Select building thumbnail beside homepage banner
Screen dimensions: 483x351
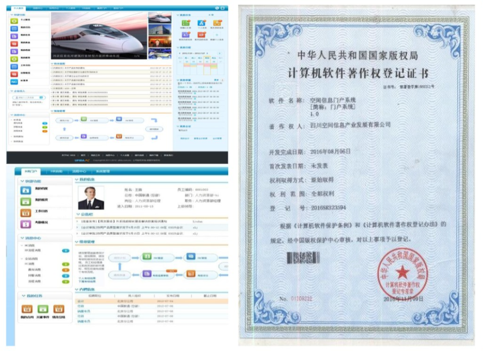(159, 30)
